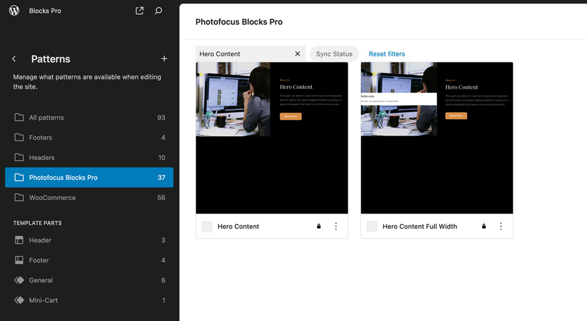The width and height of the screenshot is (587, 321).
Task: Select the Hero Content pattern checkbox
Action: [x=207, y=226]
